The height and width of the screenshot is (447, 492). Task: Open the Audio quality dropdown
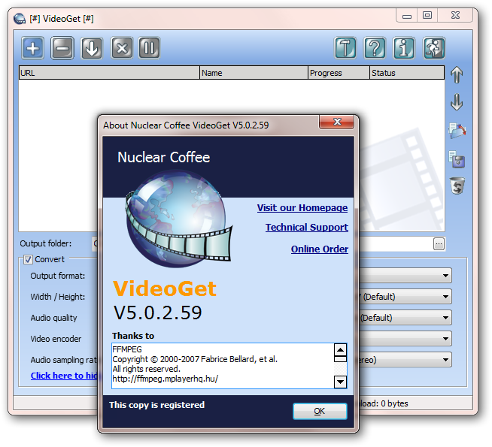(445, 318)
